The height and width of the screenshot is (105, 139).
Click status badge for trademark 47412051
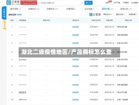76,75
